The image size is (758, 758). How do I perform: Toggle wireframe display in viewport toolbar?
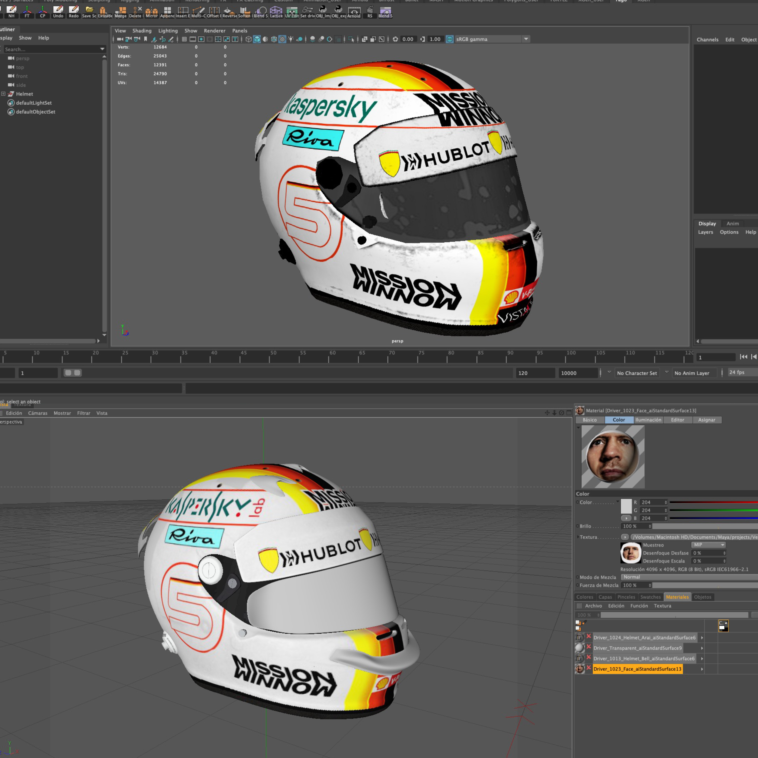click(248, 39)
